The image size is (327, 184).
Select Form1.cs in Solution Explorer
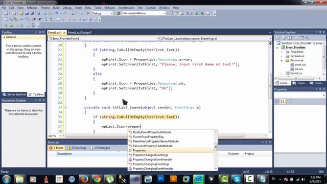(296, 74)
